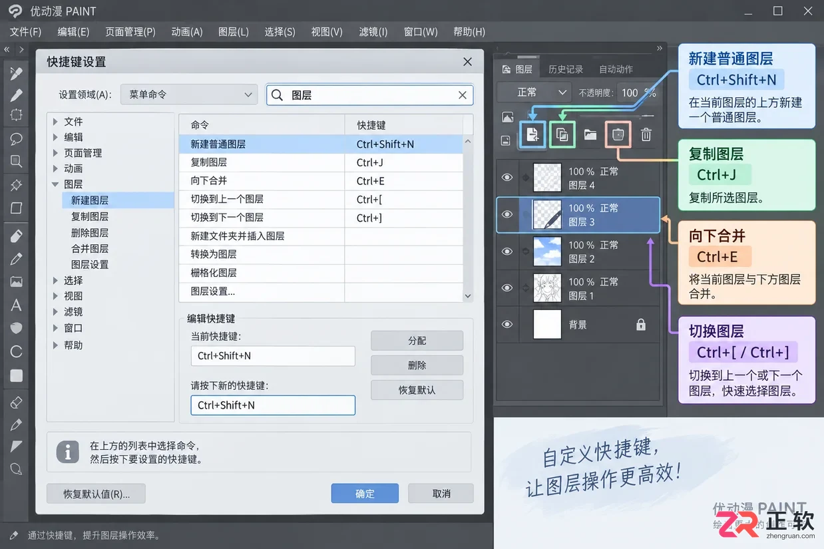824x549 pixels.
Task: Select the outlined eraser tool near toolbar bottom
Action: tap(16, 402)
